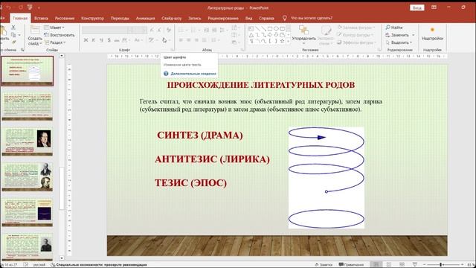This screenshot has width=476, height=268.
Task: Switch to Slide Sorter view icon
Action: (x=389, y=265)
